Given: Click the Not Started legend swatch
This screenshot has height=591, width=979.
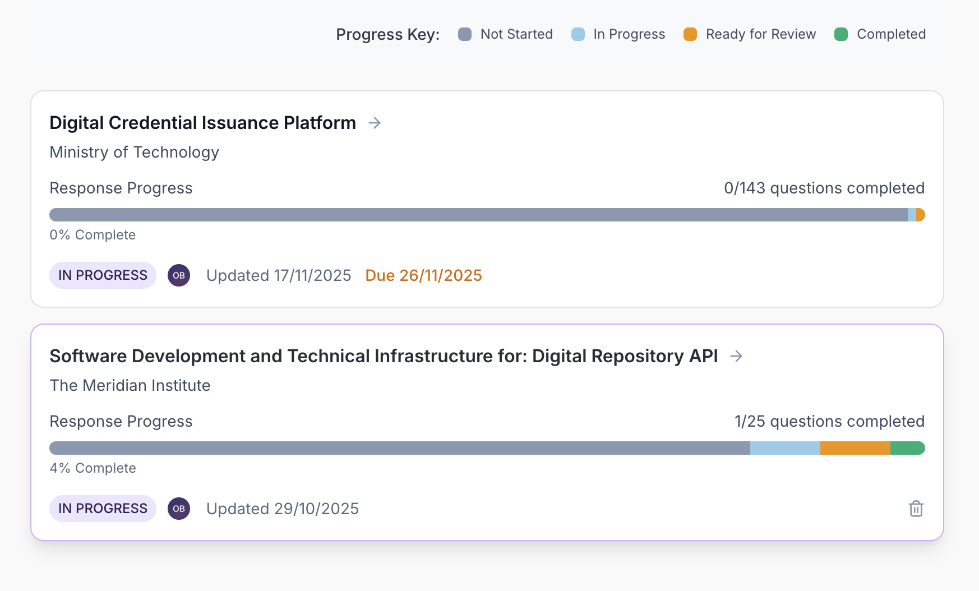Looking at the screenshot, I should pos(465,34).
